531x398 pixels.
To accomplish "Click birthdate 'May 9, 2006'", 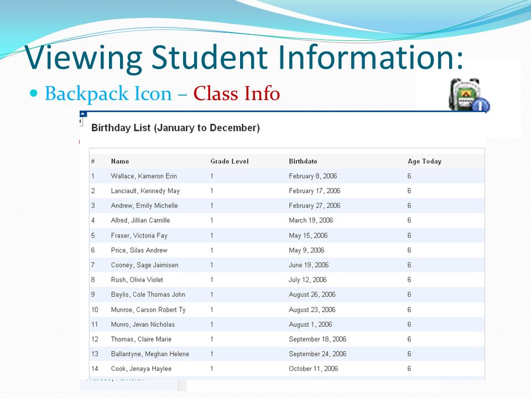I will [306, 250].
